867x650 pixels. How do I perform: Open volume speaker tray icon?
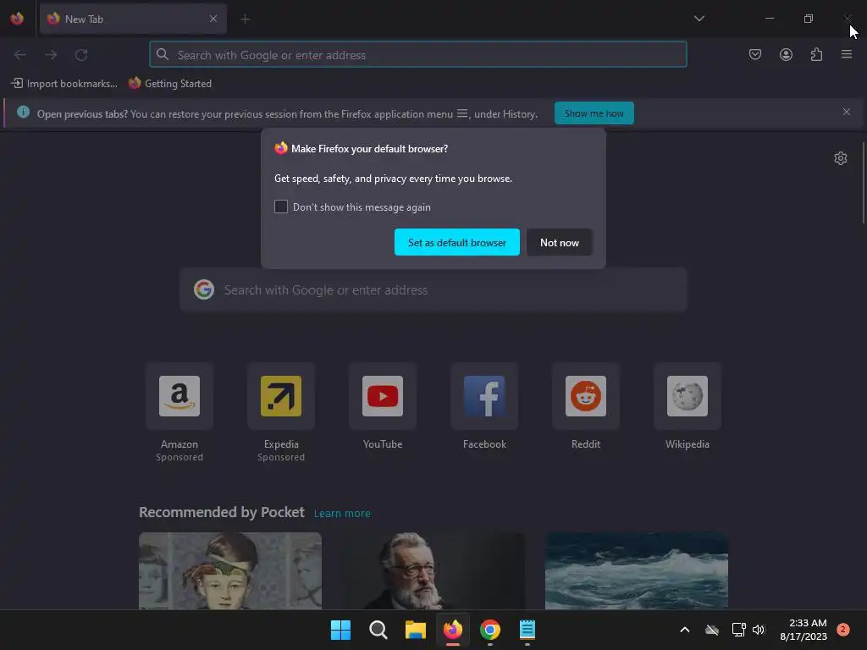coord(759,630)
